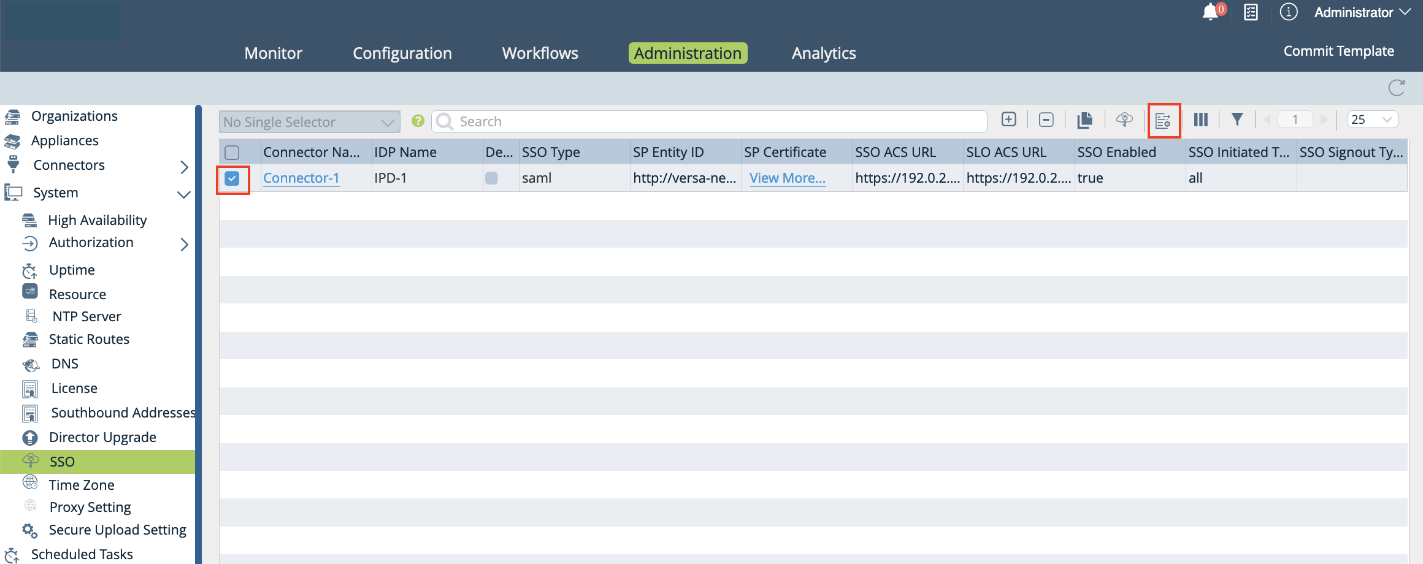The image size is (1423, 564).
Task: Click the copy/duplicate entry icon
Action: coord(1085,120)
